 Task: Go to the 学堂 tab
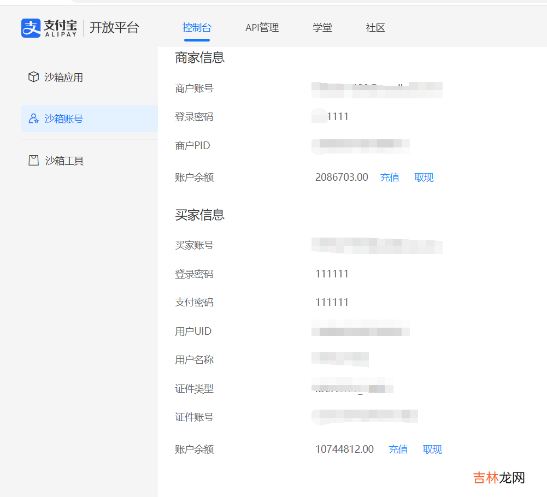coord(322,28)
